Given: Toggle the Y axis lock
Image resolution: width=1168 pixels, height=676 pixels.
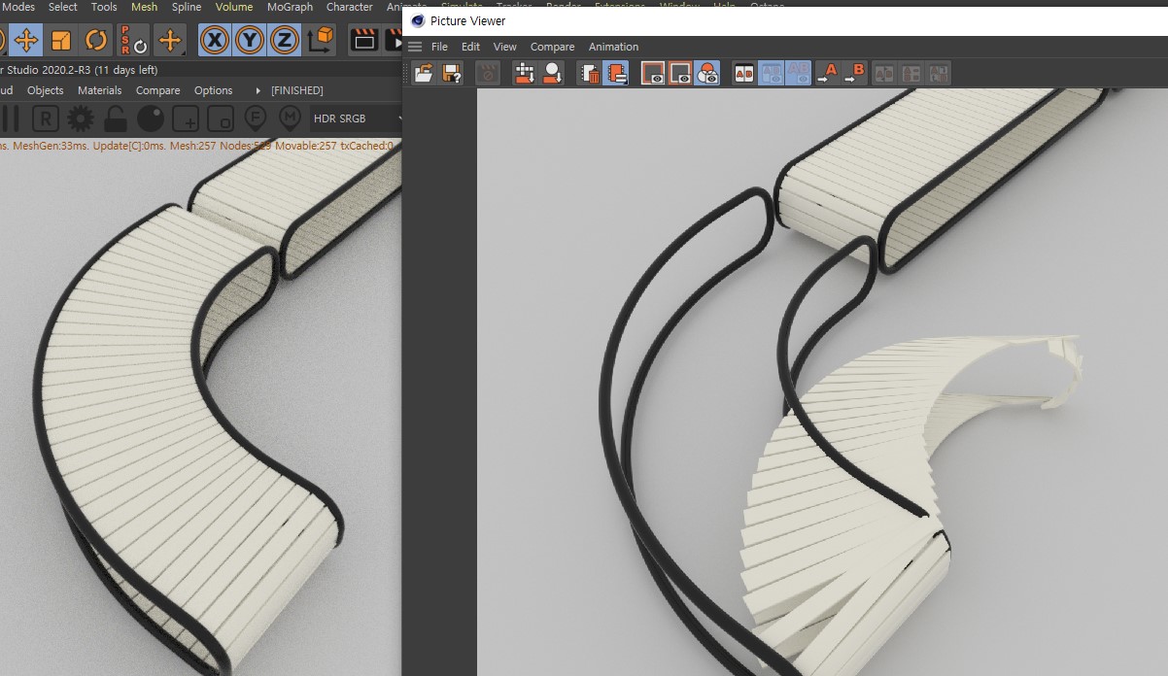Looking at the screenshot, I should pyautogui.click(x=250, y=40).
